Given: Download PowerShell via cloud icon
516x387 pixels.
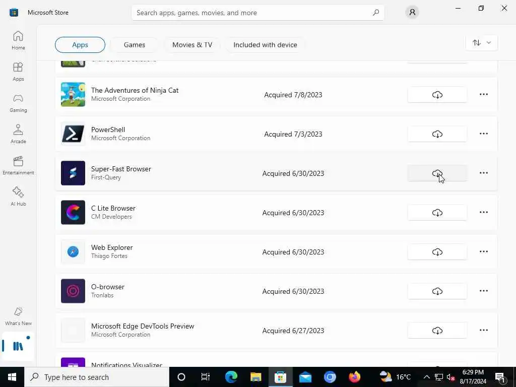Looking at the screenshot, I should click(437, 134).
